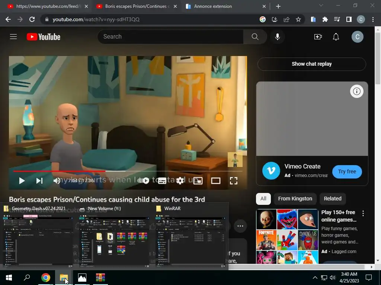Go back in browser history
The image size is (381, 285).
8,19
